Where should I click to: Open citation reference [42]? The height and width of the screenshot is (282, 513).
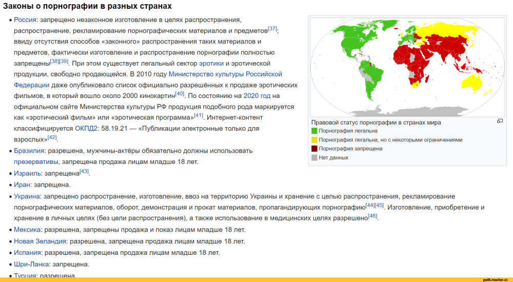click(52, 137)
